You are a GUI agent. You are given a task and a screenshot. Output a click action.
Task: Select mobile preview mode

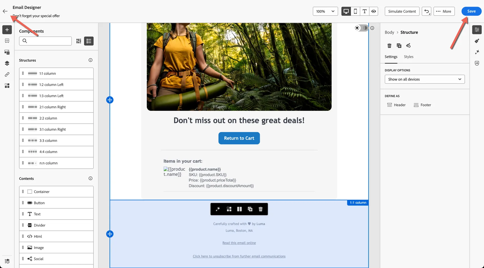pyautogui.click(x=355, y=11)
